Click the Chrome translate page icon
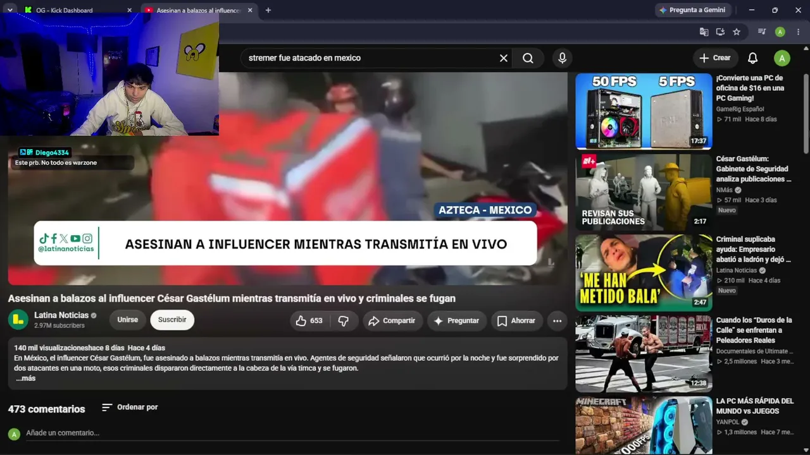Image resolution: width=810 pixels, height=455 pixels. [704, 32]
